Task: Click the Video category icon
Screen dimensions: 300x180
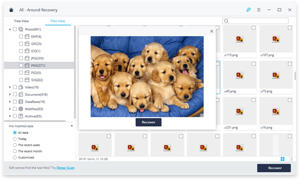Action: tap(20, 87)
